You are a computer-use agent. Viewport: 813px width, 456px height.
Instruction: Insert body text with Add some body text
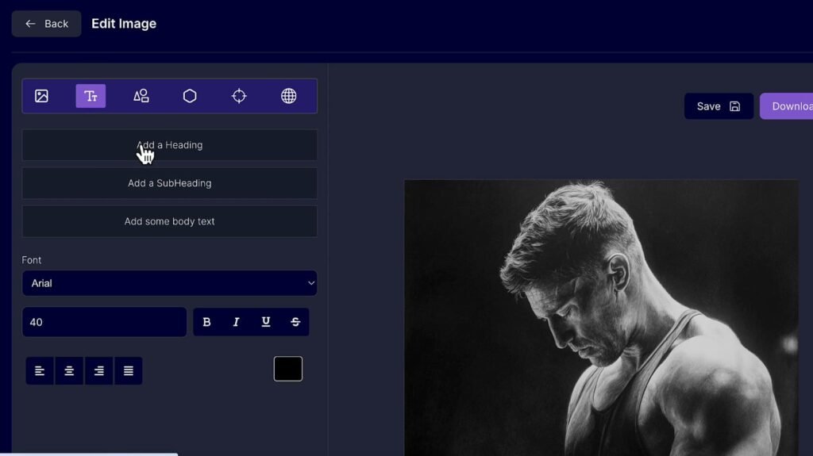pos(169,221)
